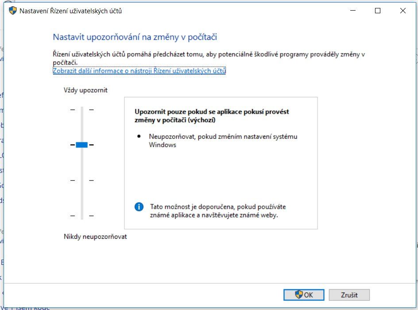Click the blue info icon beside recommendation text
This screenshot has height=310, width=418.
point(139,207)
